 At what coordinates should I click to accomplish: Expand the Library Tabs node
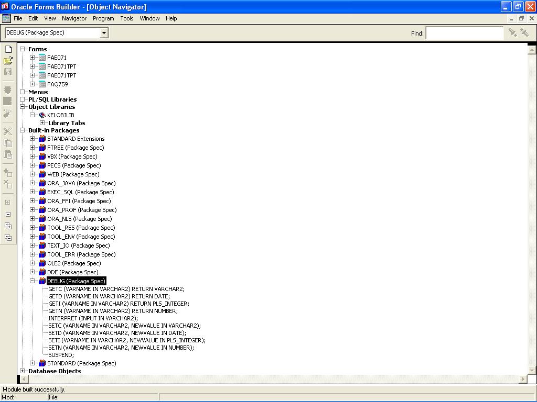(x=42, y=123)
